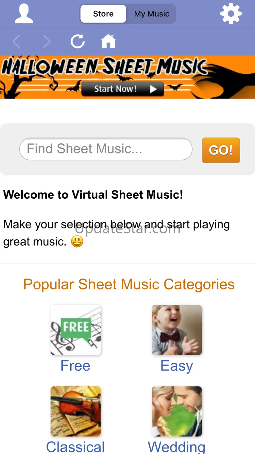The image size is (255, 454).
Task: Go back with the left arrow
Action: pyautogui.click(x=16, y=42)
